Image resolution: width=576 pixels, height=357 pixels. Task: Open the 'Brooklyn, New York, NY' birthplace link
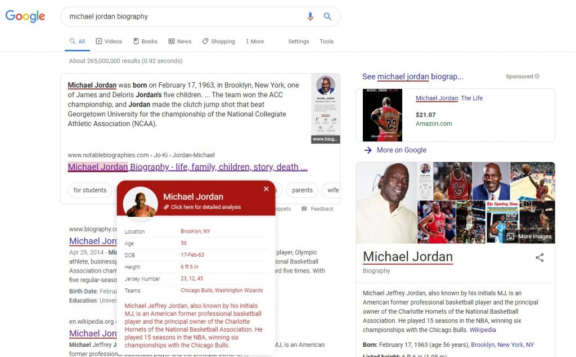coord(502,345)
